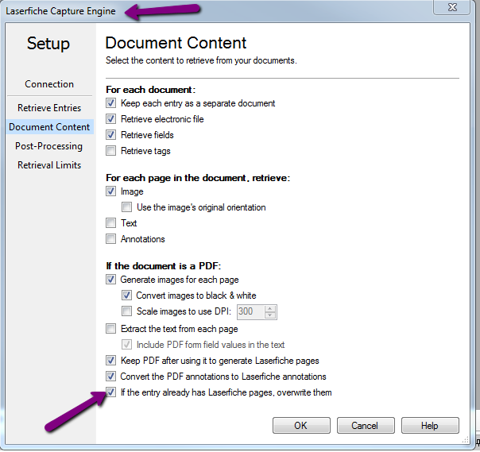Uncheck overwrite existing Laserfiche pages option
Screen dimensions: 480x452
[x=110, y=392]
